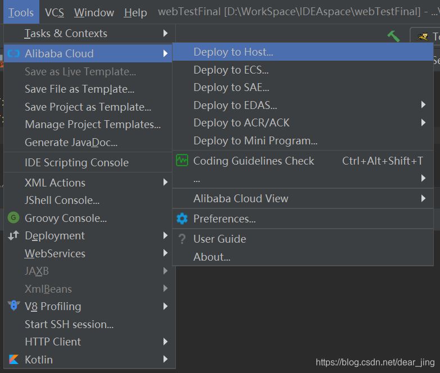Open the Tools menu
This screenshot has height=373, width=440.
(21, 12)
